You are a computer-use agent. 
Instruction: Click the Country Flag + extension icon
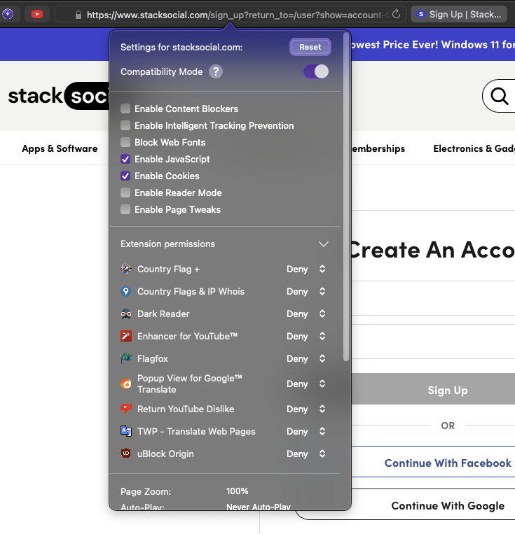click(x=126, y=269)
